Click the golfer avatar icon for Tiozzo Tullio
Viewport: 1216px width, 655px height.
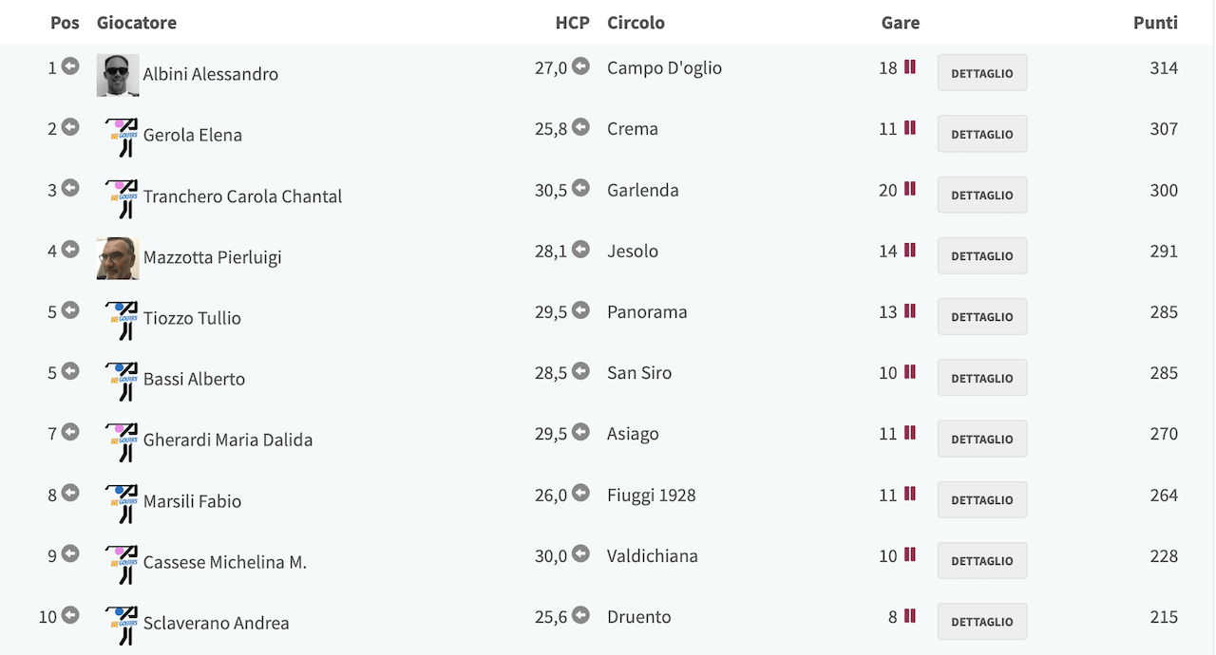click(x=122, y=319)
